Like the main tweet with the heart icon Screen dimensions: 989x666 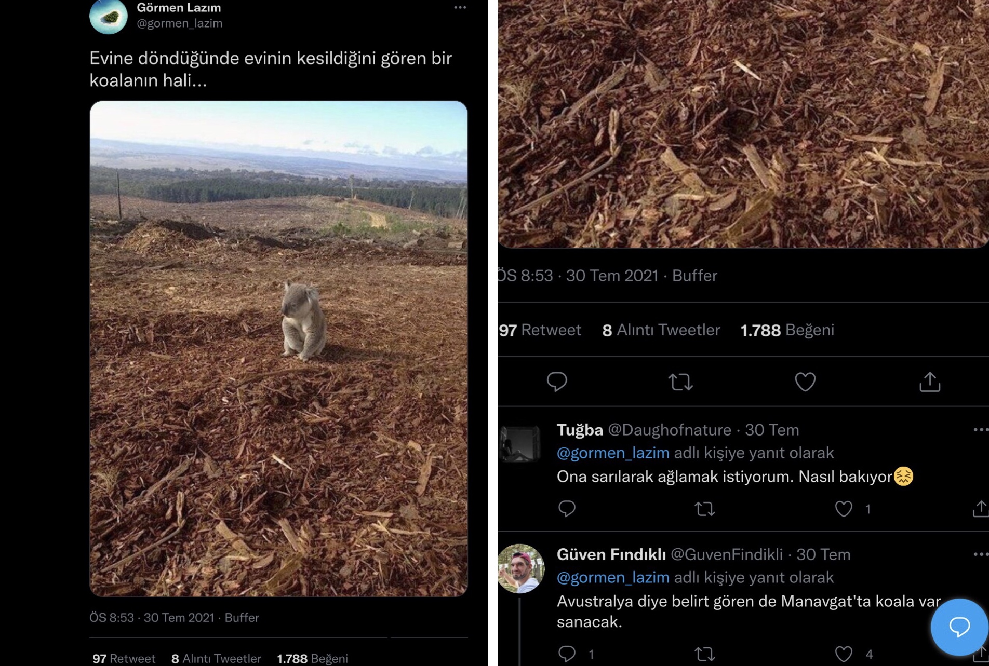click(805, 382)
